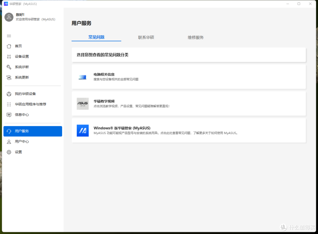This screenshot has width=318, height=234.
Task: Select 我的华硕设备 in sidebar
Action: (x=33, y=94)
